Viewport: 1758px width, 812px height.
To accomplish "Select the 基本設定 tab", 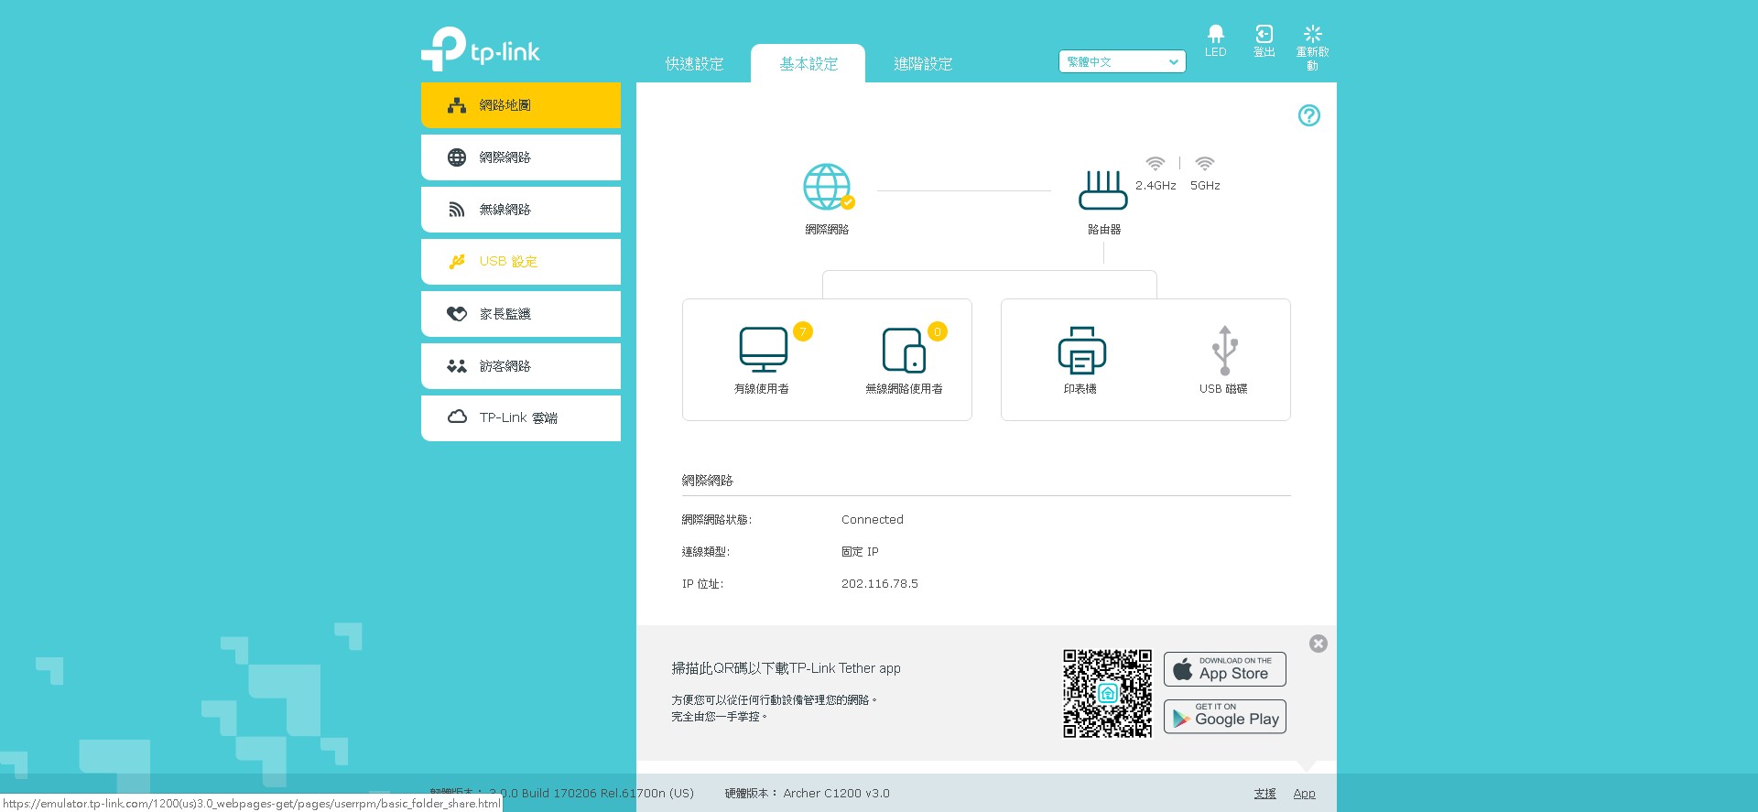I will coord(808,64).
